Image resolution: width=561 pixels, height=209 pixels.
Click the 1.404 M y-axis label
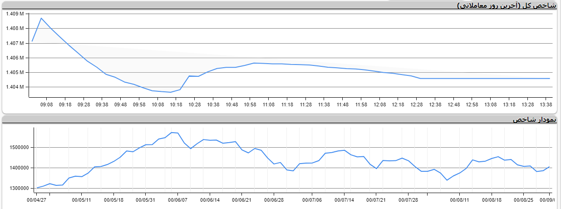click(x=14, y=87)
